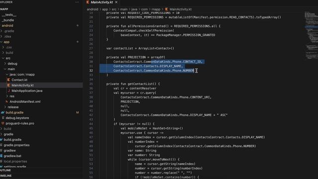Click app in the breadcrumb path
The width and height of the screenshot is (318, 179).
coord(105,9)
